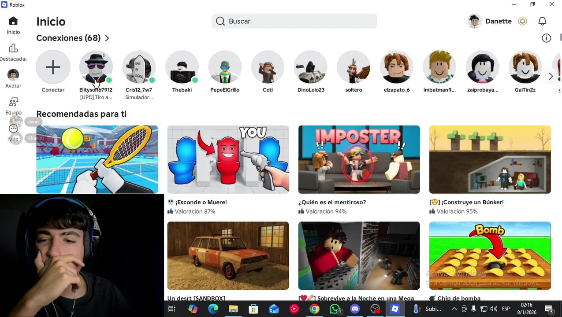Click the 'Valoración 87%' rating text

195,212
